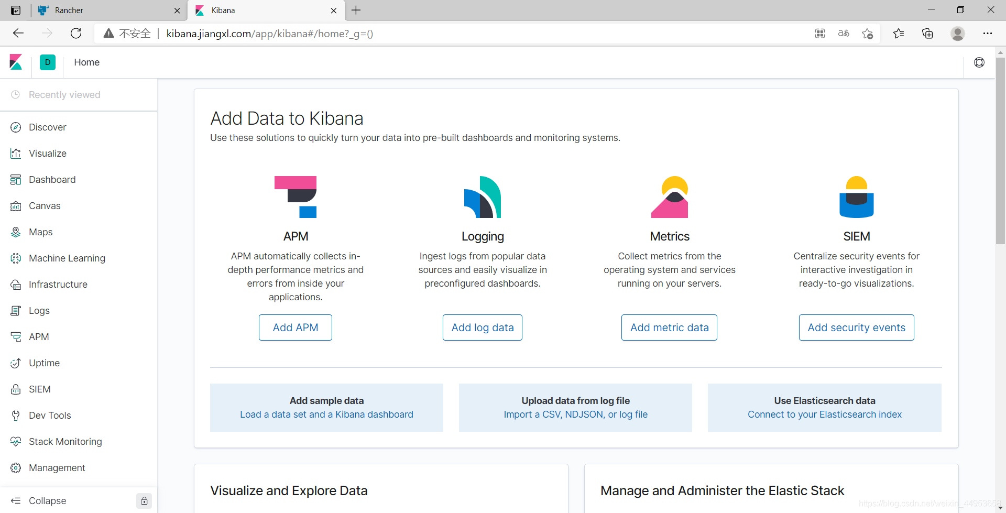Viewport: 1006px width, 513px height.
Task: Click the not-secure warning icon in address bar
Action: click(108, 34)
